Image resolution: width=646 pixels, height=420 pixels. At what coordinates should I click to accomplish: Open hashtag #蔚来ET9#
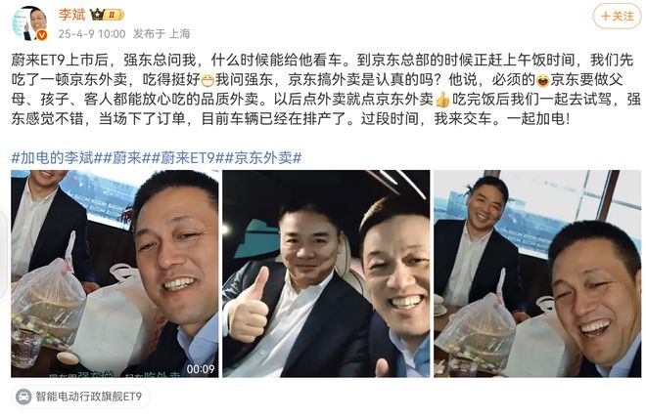coord(188,157)
